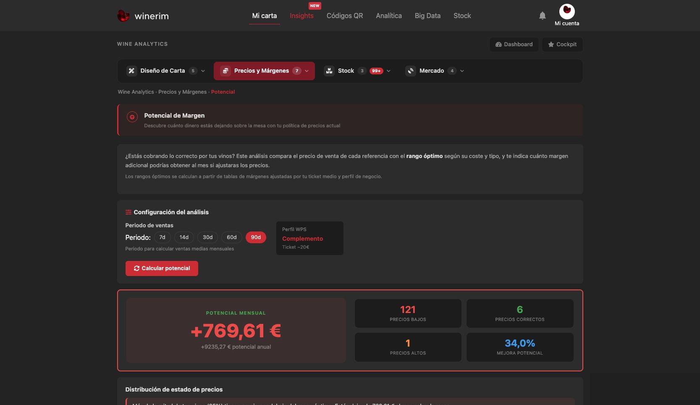Expand the Stock section dropdown chevron
700x405 pixels.
388,71
